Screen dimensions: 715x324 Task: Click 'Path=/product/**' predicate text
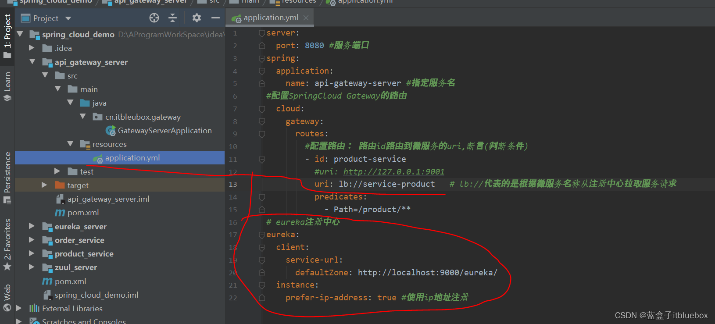pyautogui.click(x=372, y=209)
